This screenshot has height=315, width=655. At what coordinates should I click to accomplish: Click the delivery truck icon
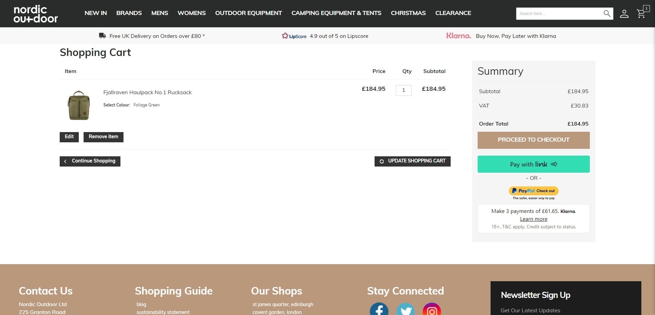coord(102,35)
